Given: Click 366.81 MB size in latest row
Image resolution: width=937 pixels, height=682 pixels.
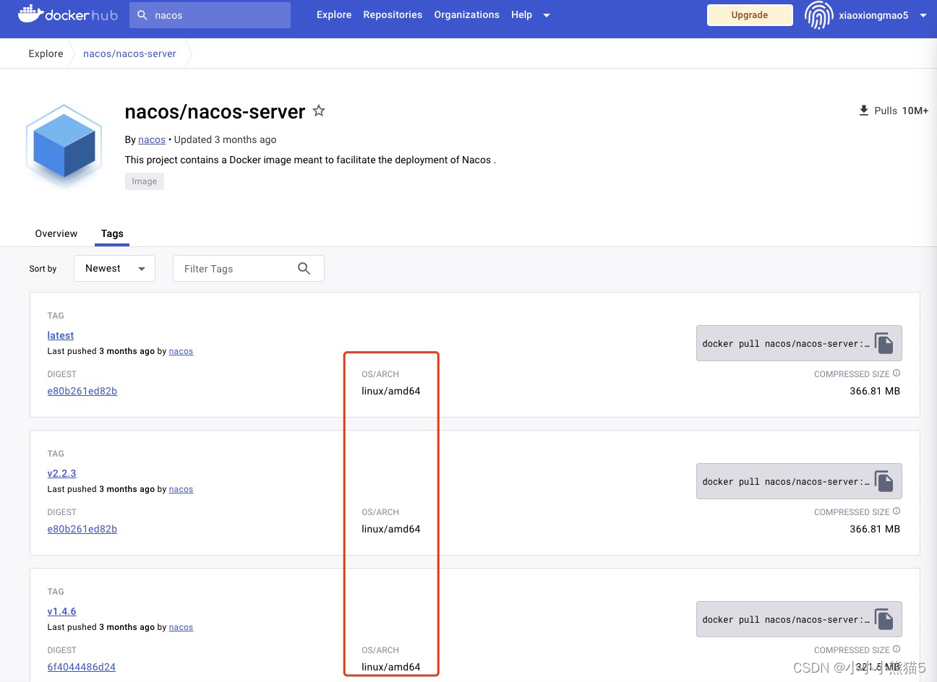Looking at the screenshot, I should coord(875,391).
